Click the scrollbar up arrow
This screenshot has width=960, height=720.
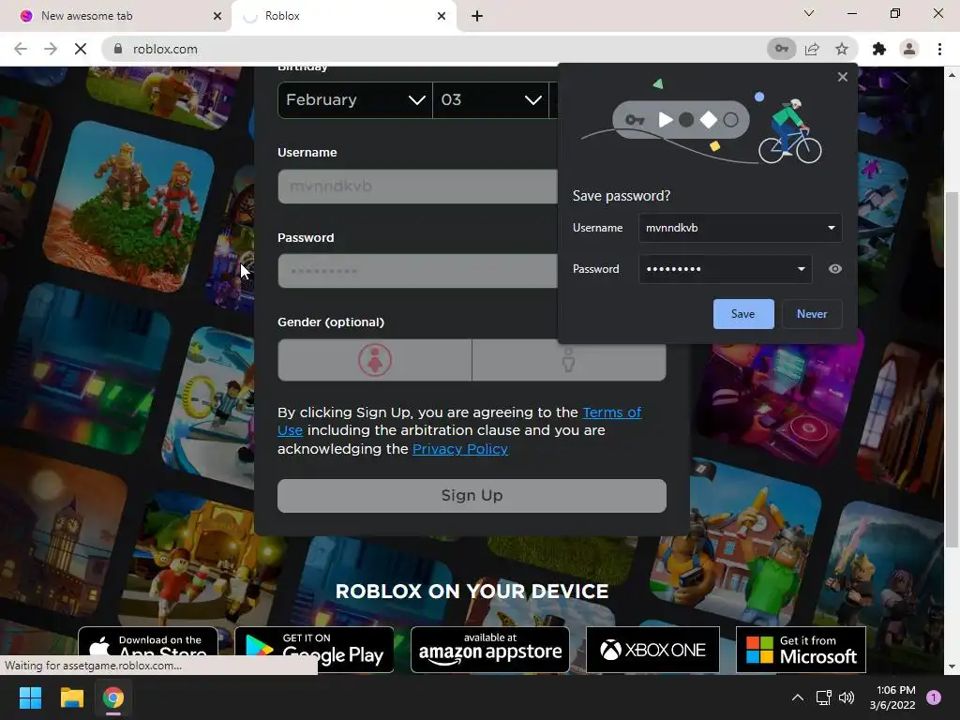pos(952,75)
